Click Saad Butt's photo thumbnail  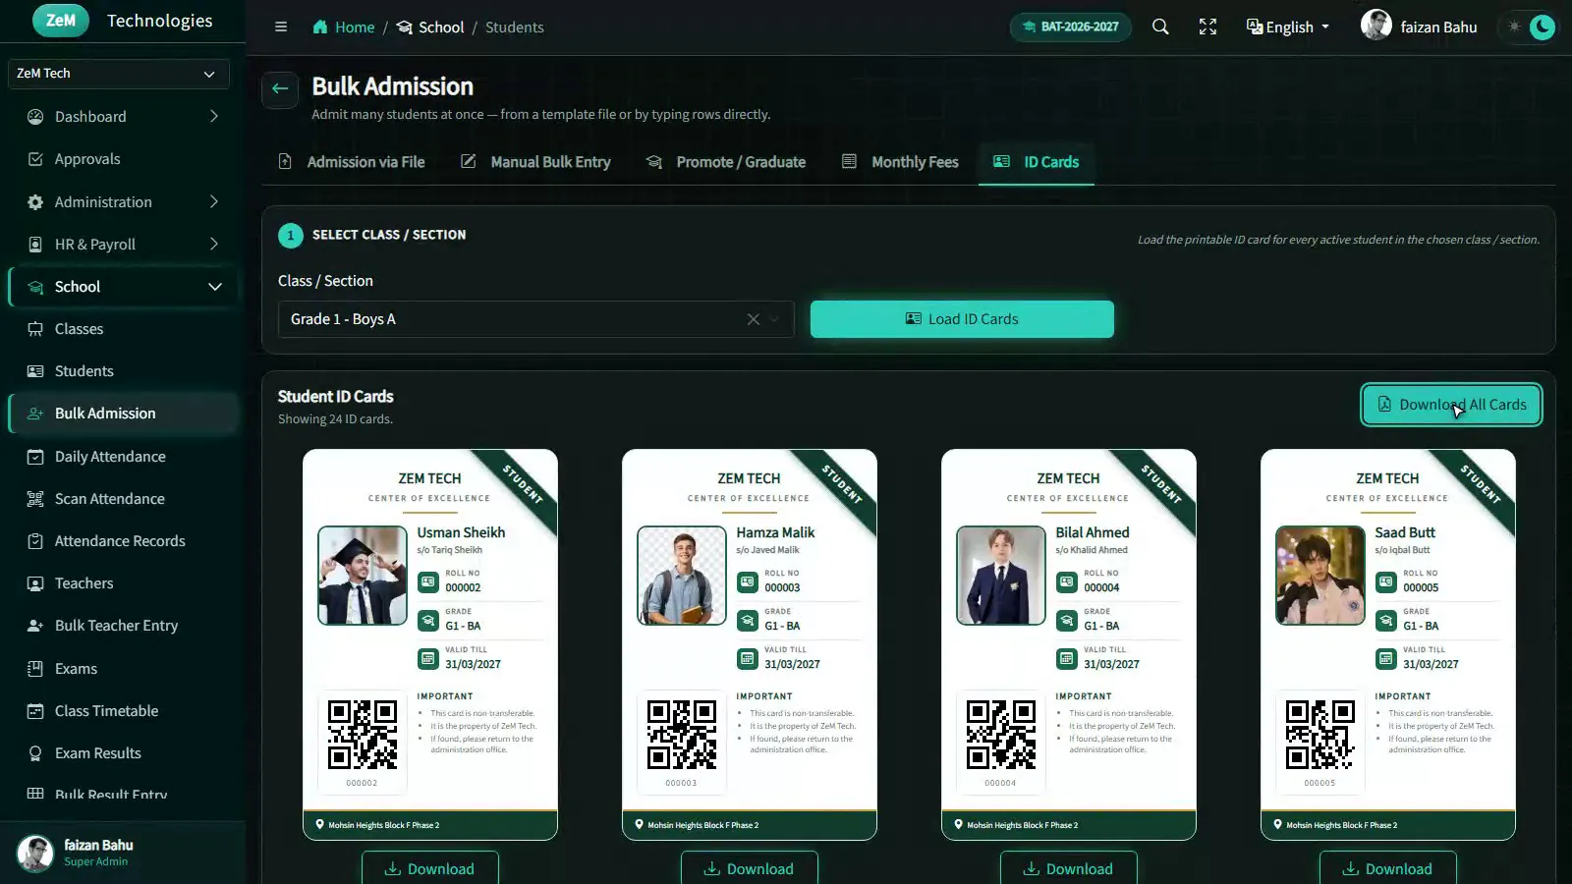1320,576
